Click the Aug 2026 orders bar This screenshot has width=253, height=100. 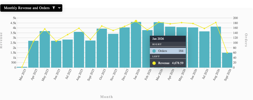[216, 47]
